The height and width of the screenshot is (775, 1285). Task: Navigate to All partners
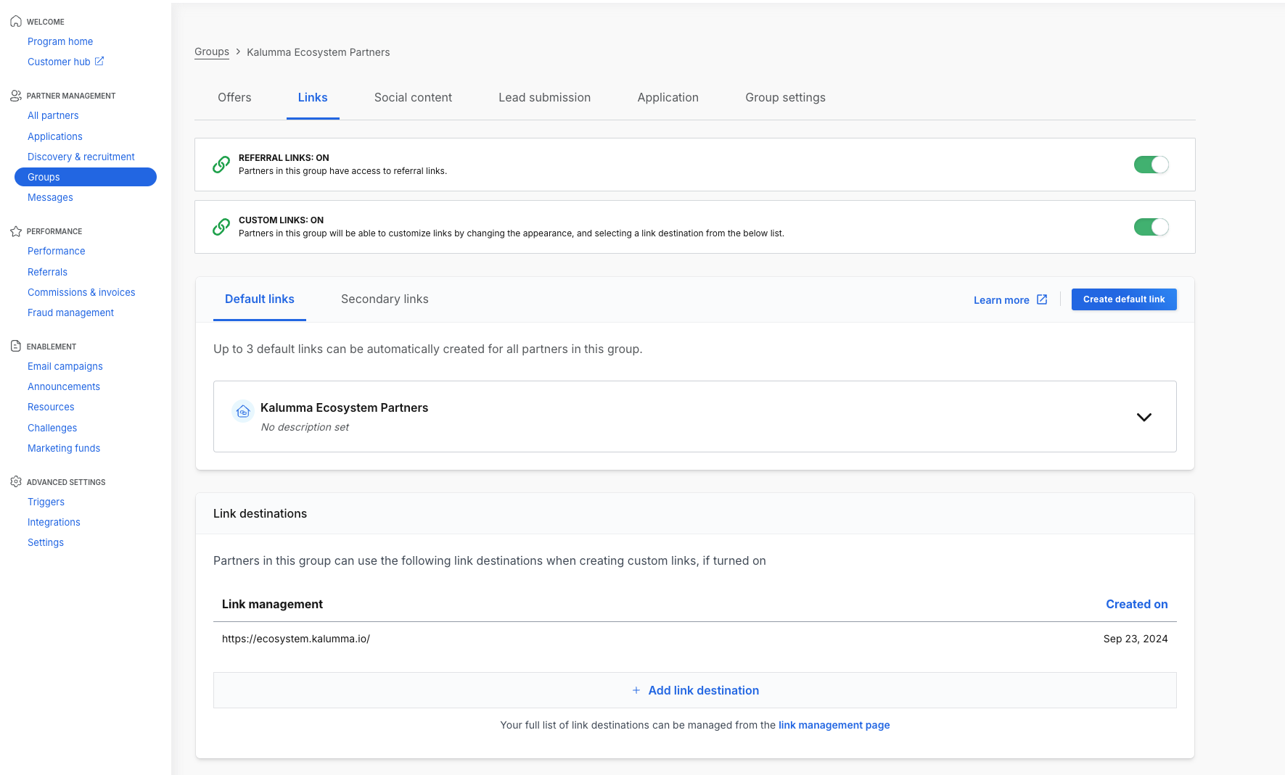(53, 115)
